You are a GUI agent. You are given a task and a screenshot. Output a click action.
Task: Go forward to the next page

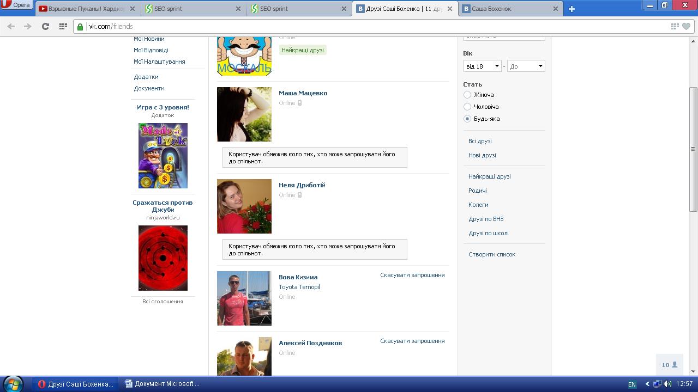(x=27, y=26)
